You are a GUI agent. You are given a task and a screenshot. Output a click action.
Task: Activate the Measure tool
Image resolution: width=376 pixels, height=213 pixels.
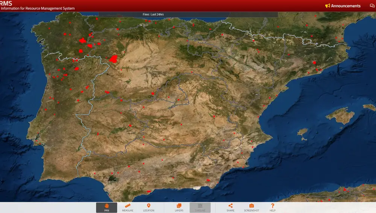[127, 207]
